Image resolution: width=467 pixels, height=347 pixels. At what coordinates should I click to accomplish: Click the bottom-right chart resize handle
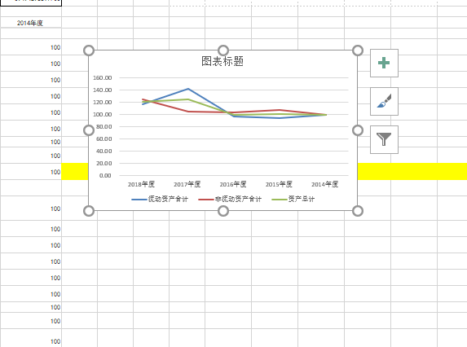358,211
